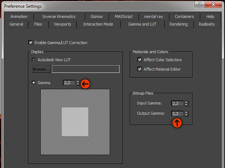Click the Output Gamma value field
225x168 pixels.
[177, 114]
